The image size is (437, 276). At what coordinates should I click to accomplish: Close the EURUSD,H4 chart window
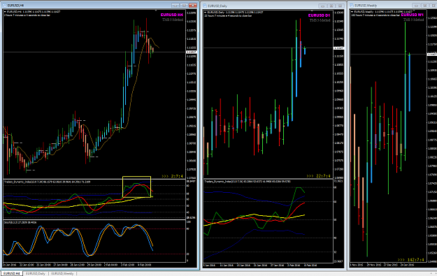coord(193,6)
